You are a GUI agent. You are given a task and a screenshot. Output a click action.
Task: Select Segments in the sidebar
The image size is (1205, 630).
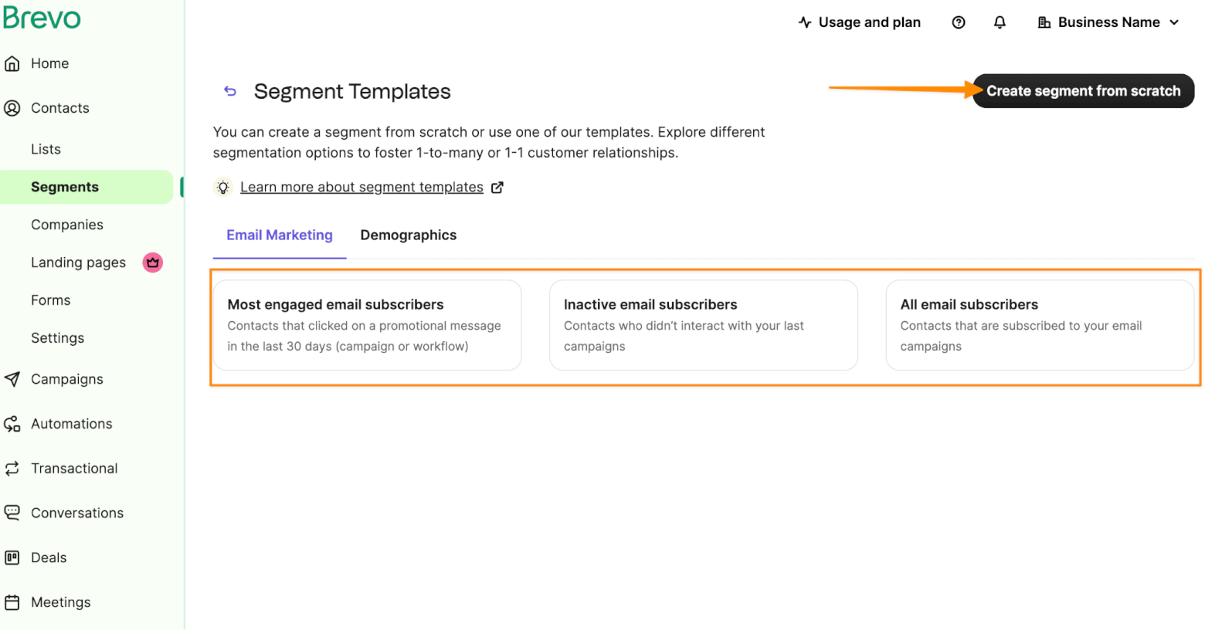click(x=87, y=187)
